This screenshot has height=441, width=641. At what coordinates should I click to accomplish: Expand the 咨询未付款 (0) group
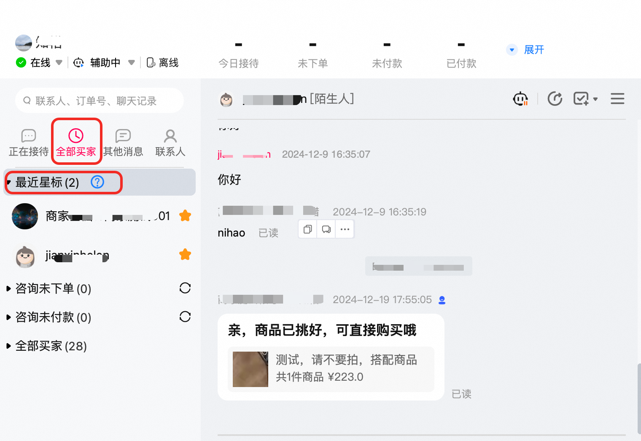8,317
